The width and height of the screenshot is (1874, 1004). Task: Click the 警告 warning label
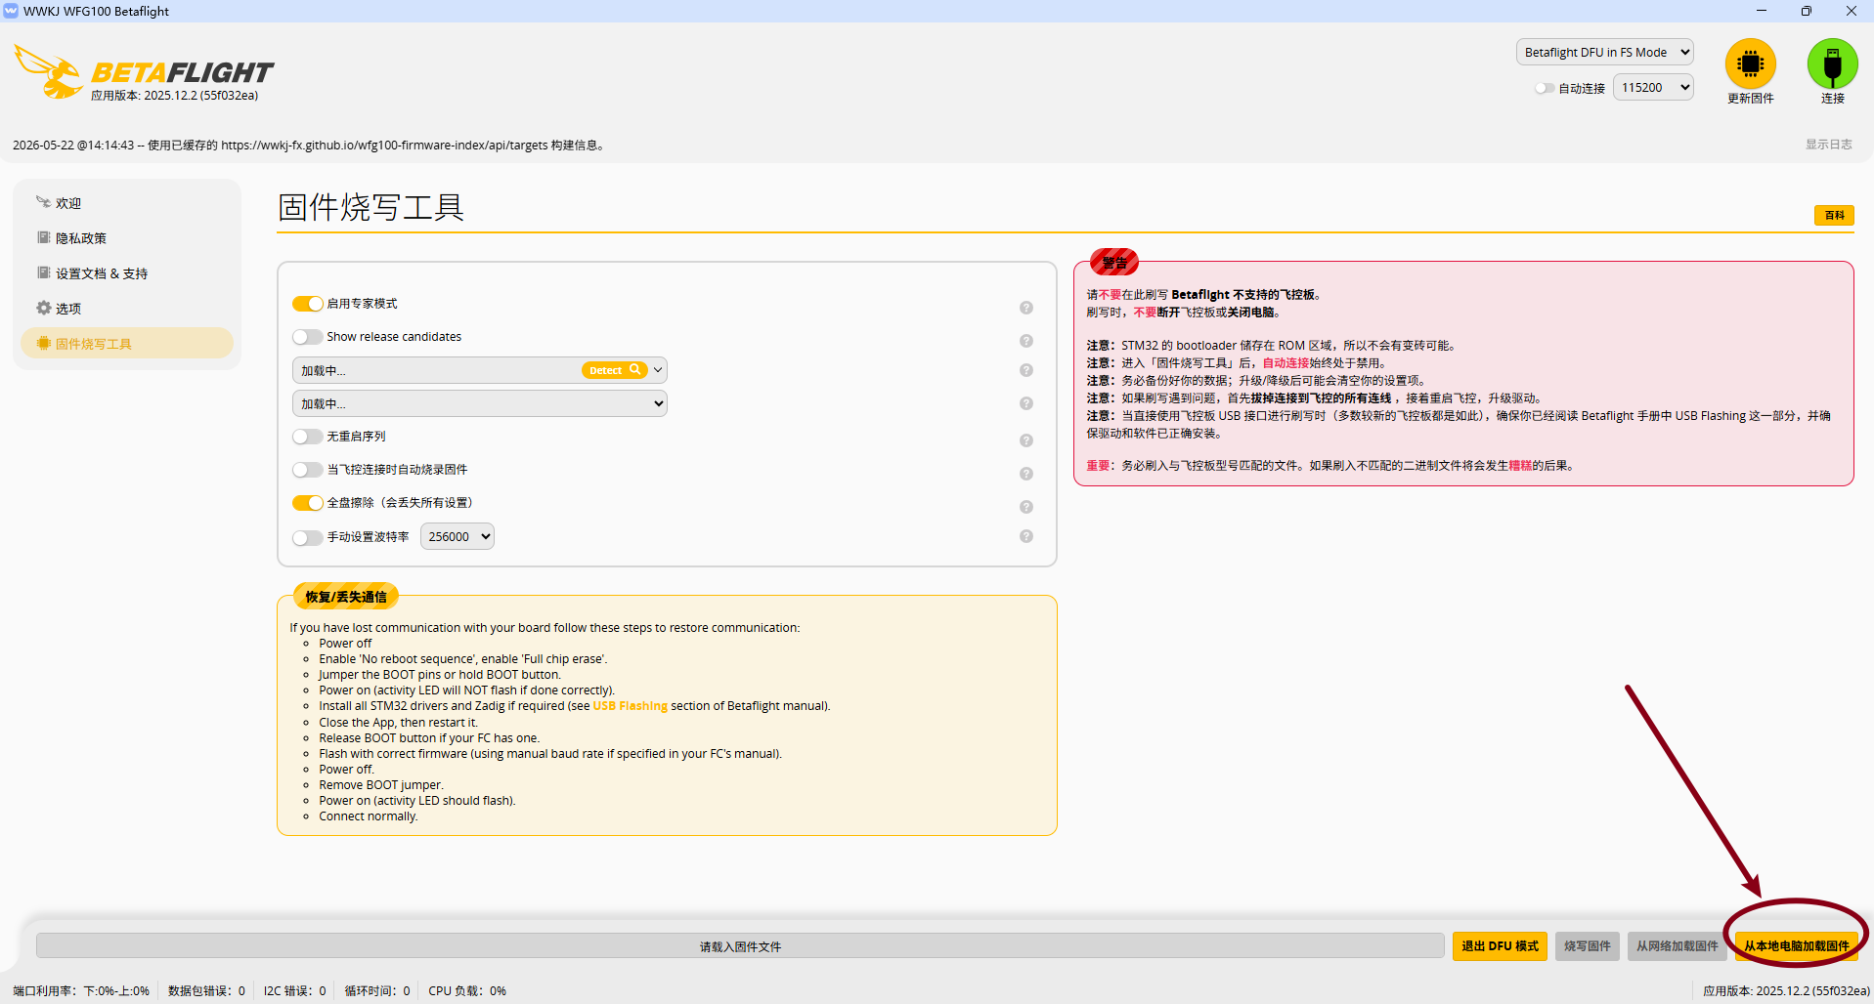(x=1114, y=262)
